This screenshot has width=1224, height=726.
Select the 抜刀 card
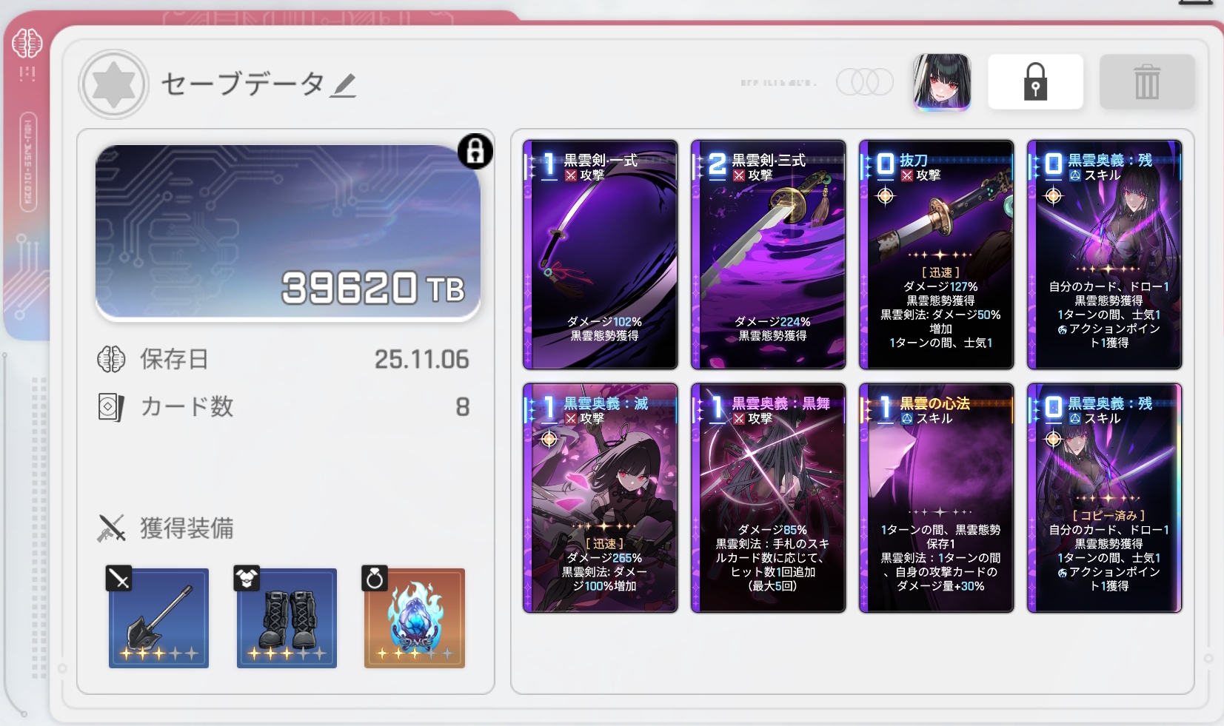click(937, 255)
